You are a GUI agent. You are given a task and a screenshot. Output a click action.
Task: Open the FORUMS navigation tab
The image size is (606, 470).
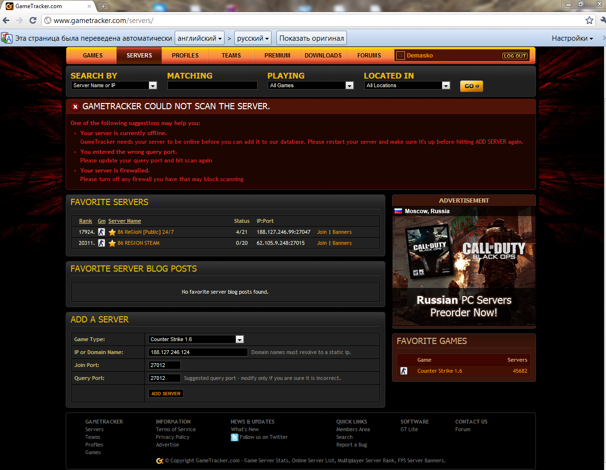[x=369, y=56]
